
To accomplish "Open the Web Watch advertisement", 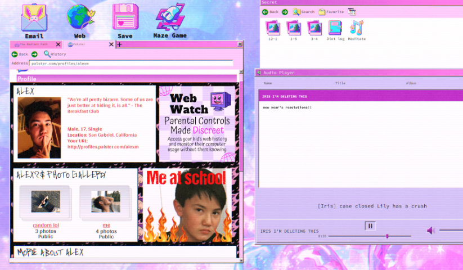I will [197, 124].
